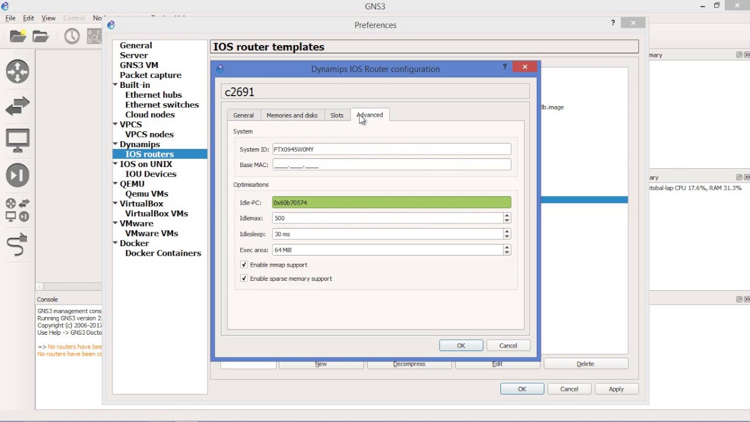
Task: Close the Dynamips IOS Router configuration dialog
Action: click(524, 67)
